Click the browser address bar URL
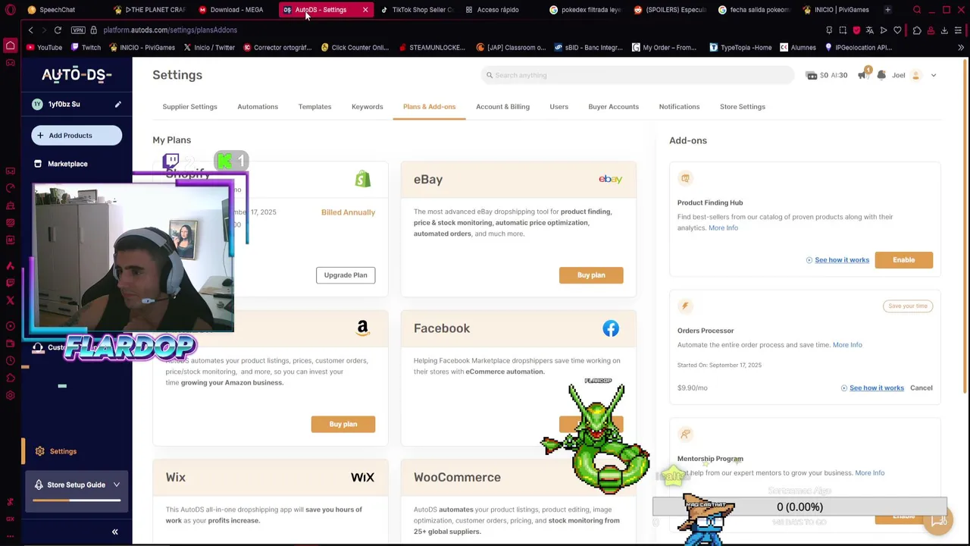The height and width of the screenshot is (546, 970). [x=170, y=30]
